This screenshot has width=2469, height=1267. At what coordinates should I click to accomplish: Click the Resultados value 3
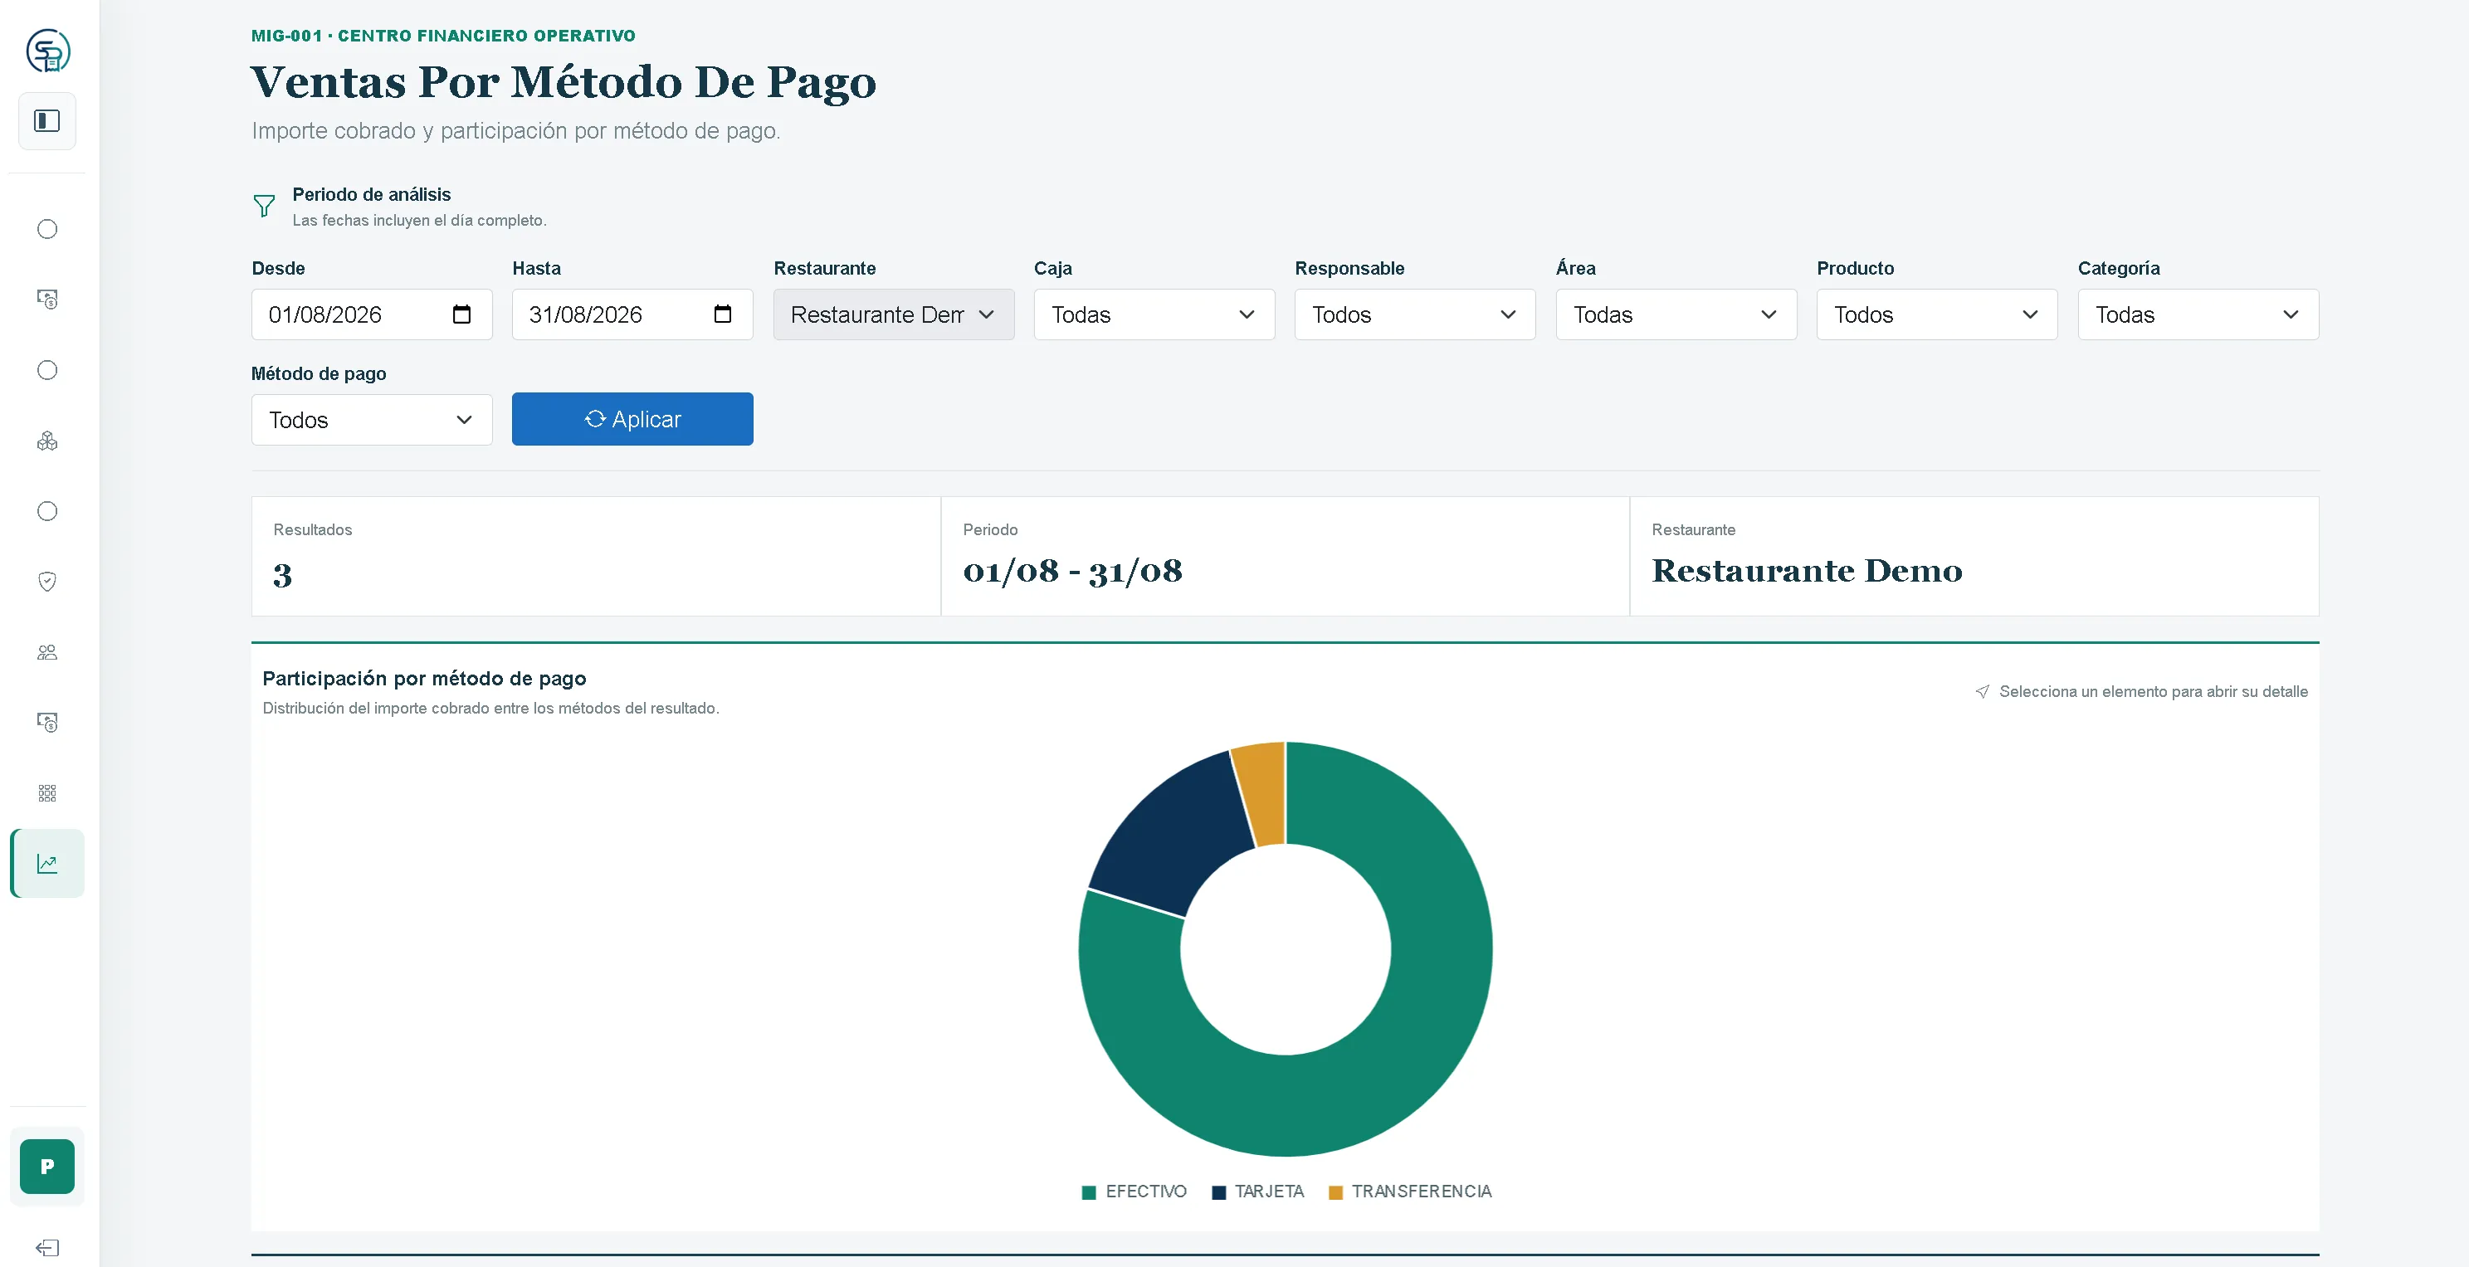(x=283, y=575)
